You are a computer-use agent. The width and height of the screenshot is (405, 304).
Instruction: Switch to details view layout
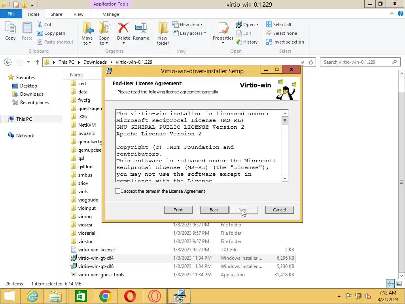(x=390, y=283)
